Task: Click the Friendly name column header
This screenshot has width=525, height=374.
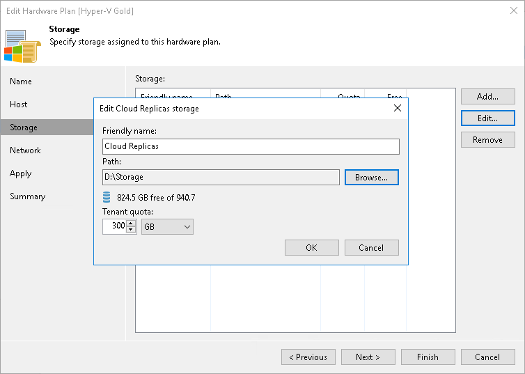Action: click(173, 94)
